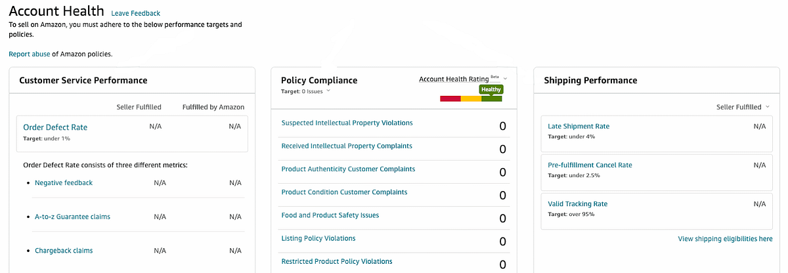Open the Seller Fulfilled shipping dropdown
The image size is (788, 273).
pyautogui.click(x=768, y=107)
